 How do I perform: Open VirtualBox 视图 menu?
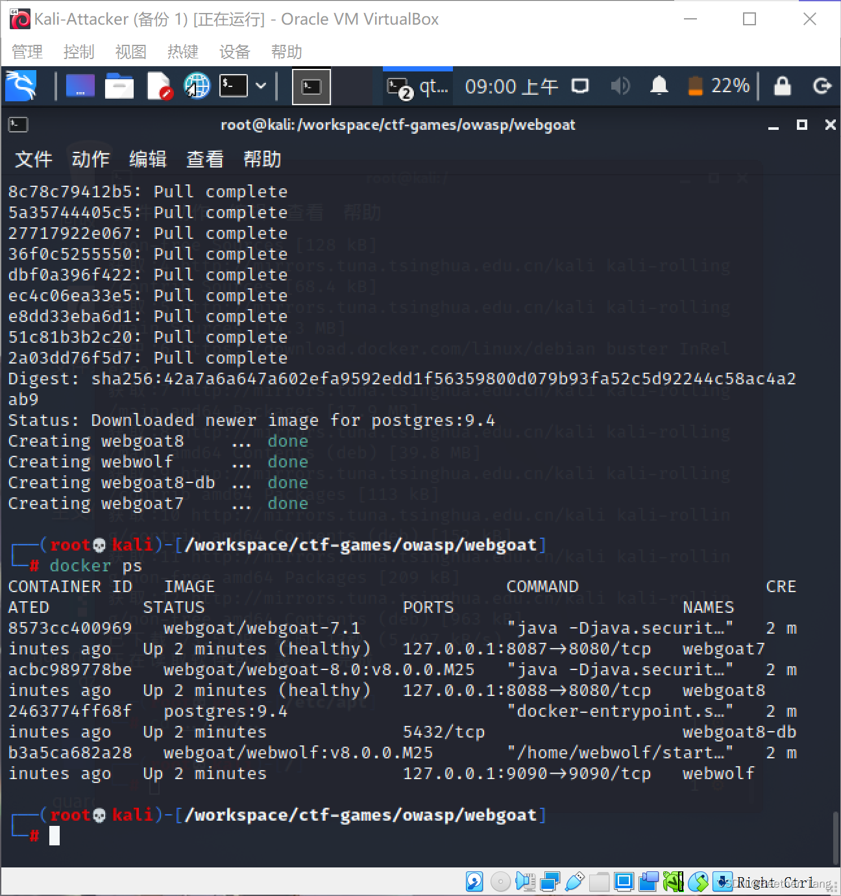(x=131, y=52)
